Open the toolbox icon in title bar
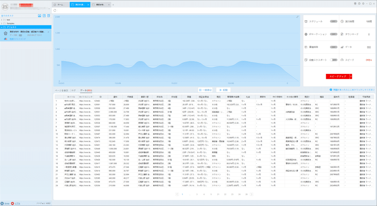Screen dimensions: 377x206 pos(355,4)
